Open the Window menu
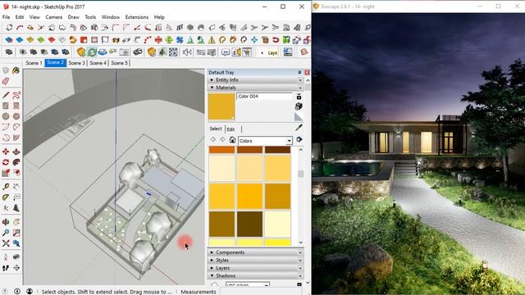Image resolution: width=525 pixels, height=295 pixels. point(111,16)
